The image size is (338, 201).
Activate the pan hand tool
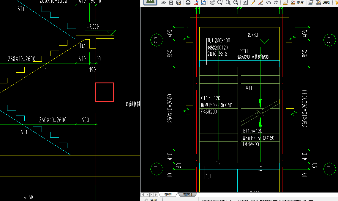tap(213, 3)
